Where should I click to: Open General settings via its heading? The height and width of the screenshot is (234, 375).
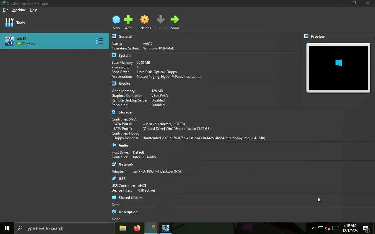(125, 37)
